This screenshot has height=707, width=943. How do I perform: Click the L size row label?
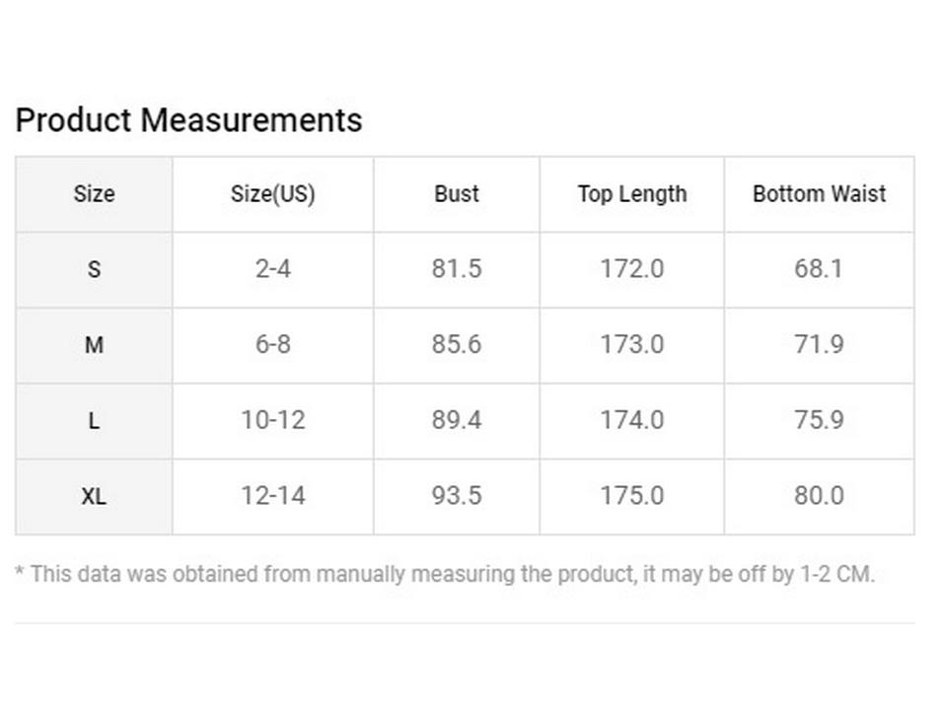[94, 421]
